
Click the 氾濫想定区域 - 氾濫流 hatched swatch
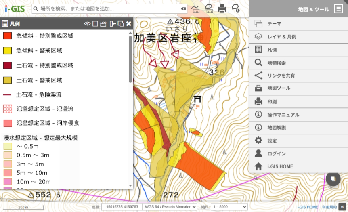tap(8, 109)
